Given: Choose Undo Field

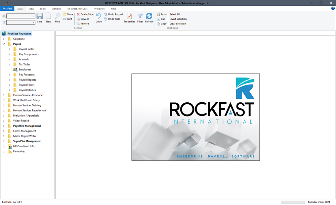Looking at the screenshot, I should (112, 19).
